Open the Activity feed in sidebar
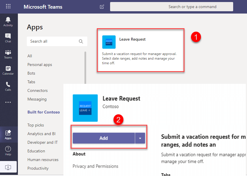 click(8, 22)
